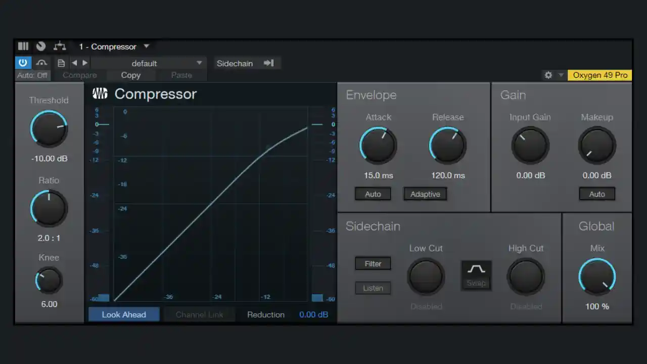
Task: Open the dropdown arrow beside the gear
Action: (x=561, y=75)
